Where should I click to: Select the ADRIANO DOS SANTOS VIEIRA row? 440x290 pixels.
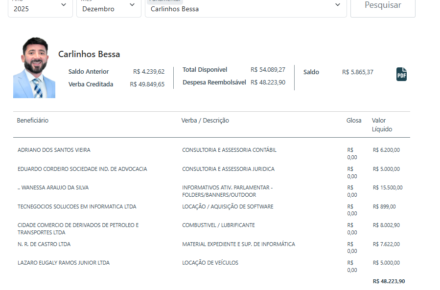pos(54,150)
